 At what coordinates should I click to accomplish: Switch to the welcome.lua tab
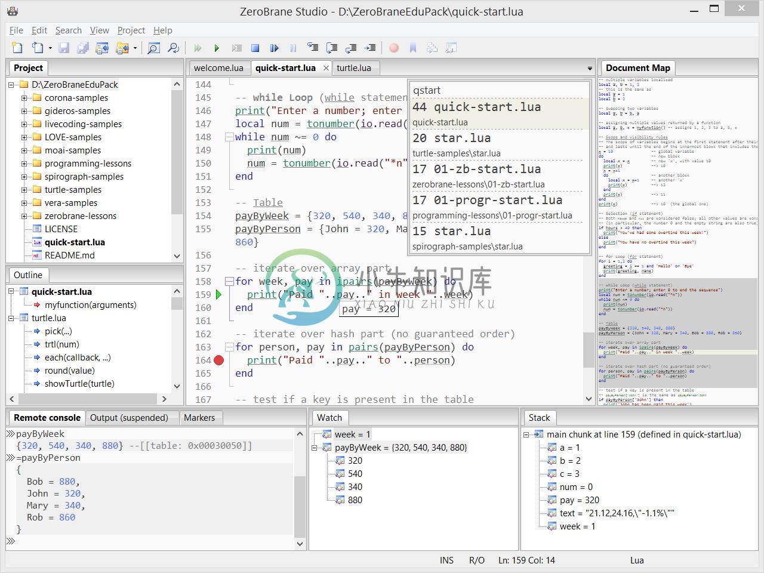click(x=218, y=68)
